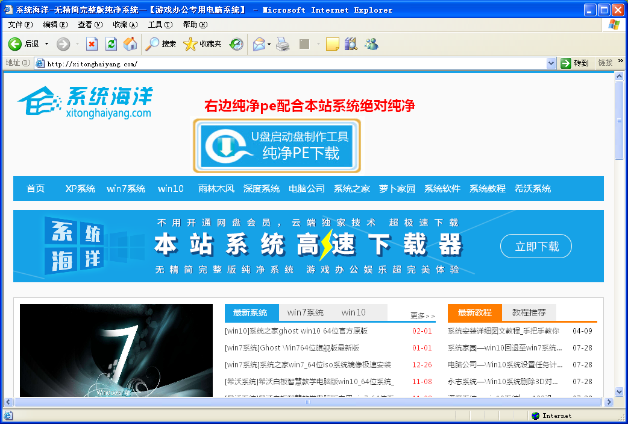Screen dimensions: 628x424
Task: Open the Search (搜索) toolbar button
Action: point(160,44)
